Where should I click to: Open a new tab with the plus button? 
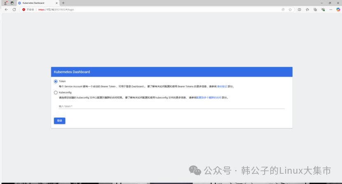(x=63, y=3)
